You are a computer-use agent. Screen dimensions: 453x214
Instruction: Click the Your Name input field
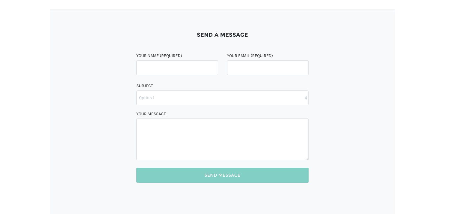[177, 68]
